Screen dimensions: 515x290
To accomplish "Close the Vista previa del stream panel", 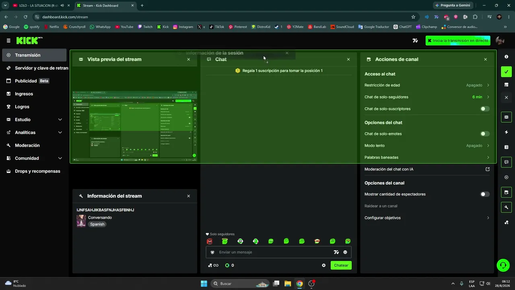I will pos(188,60).
